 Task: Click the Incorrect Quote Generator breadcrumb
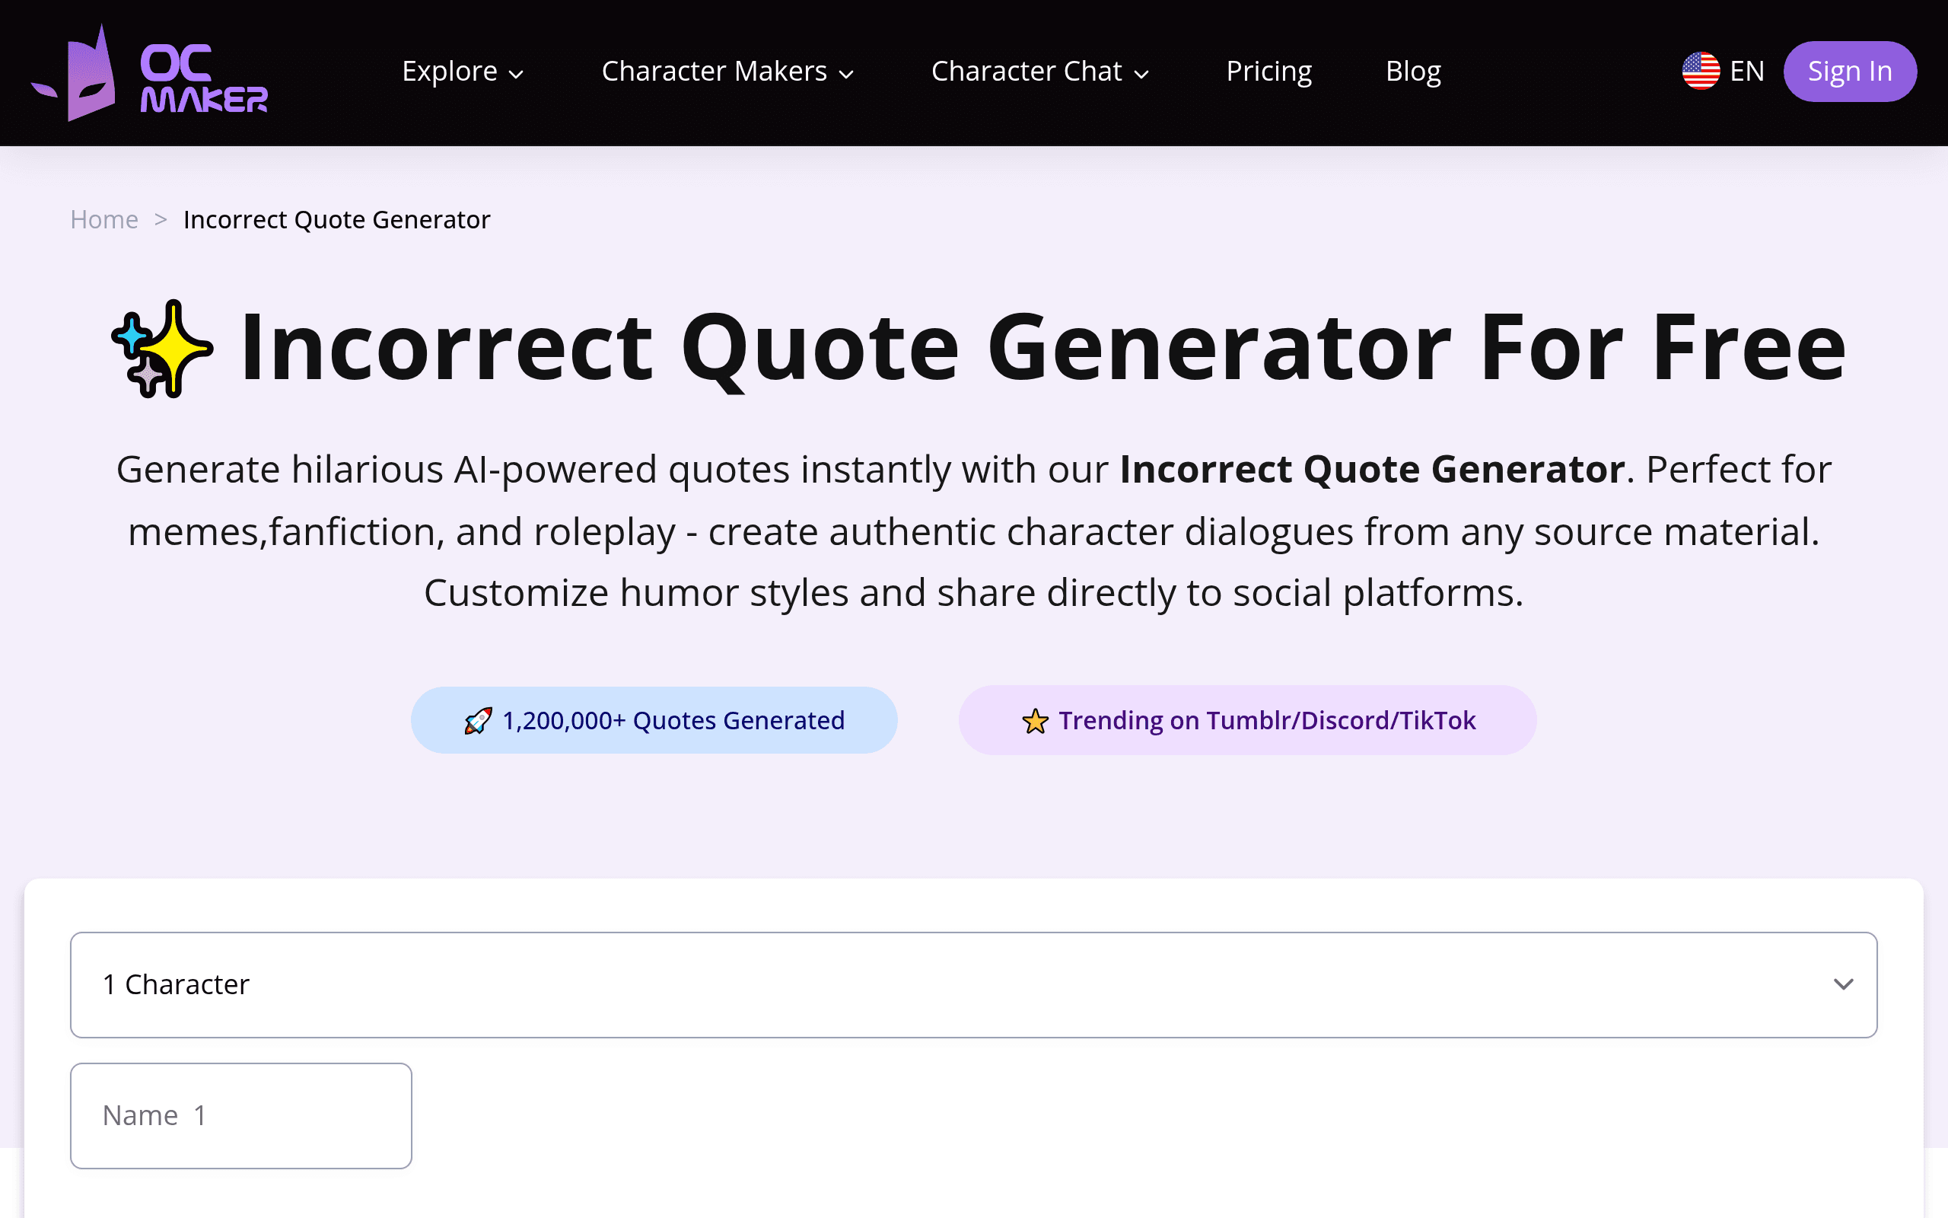[336, 219]
